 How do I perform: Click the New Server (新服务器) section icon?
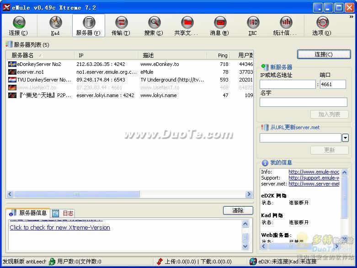coord(265,67)
